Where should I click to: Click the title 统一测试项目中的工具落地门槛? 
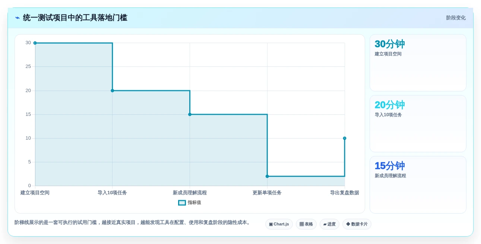75,18
